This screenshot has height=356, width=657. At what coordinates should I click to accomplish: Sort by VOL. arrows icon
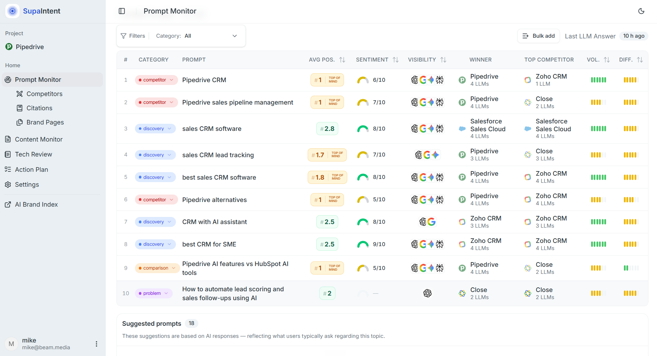click(607, 60)
